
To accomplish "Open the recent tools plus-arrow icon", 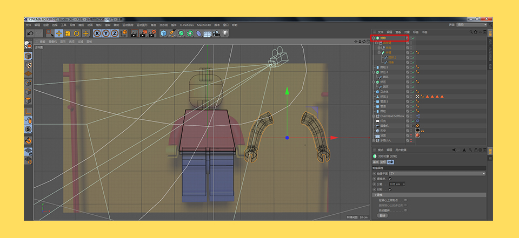I will point(86,33).
